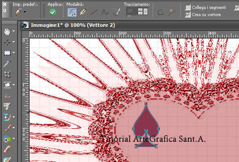Choose Draw Lines and Polylines mode
This screenshot has height=162, width=239.
pos(94,12)
